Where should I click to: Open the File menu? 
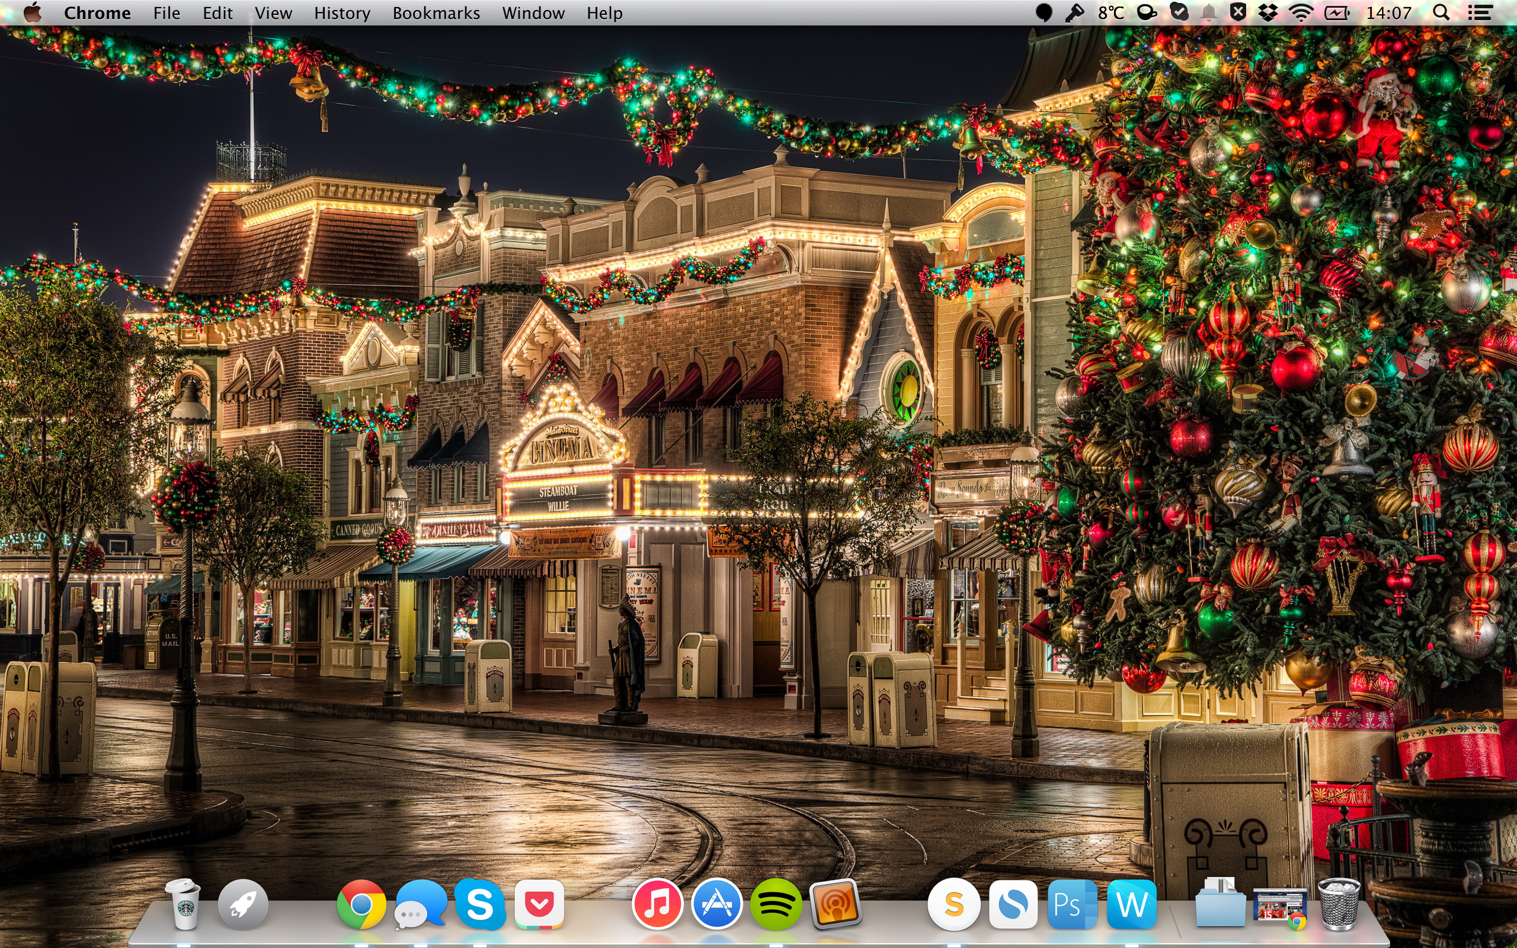(x=167, y=12)
